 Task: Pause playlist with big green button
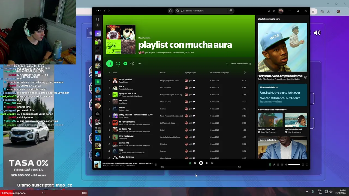110,64
